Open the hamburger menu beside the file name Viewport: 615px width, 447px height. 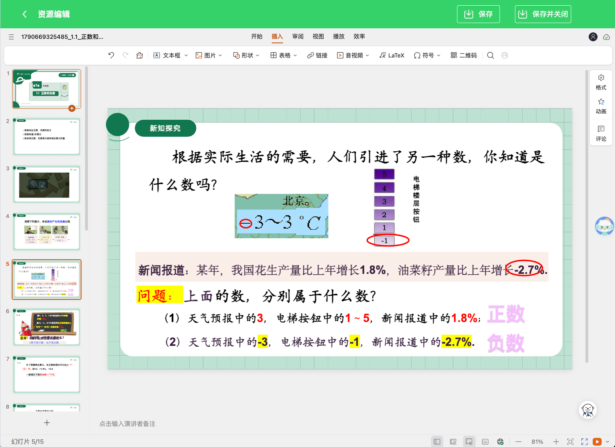click(11, 37)
